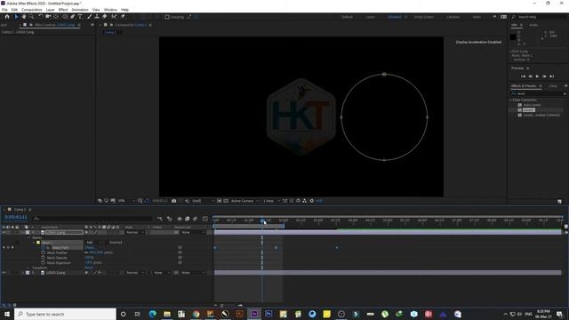Open the first layer's Normal blend mode dropdown
The height and width of the screenshot is (320, 569).
pyautogui.click(x=134, y=232)
